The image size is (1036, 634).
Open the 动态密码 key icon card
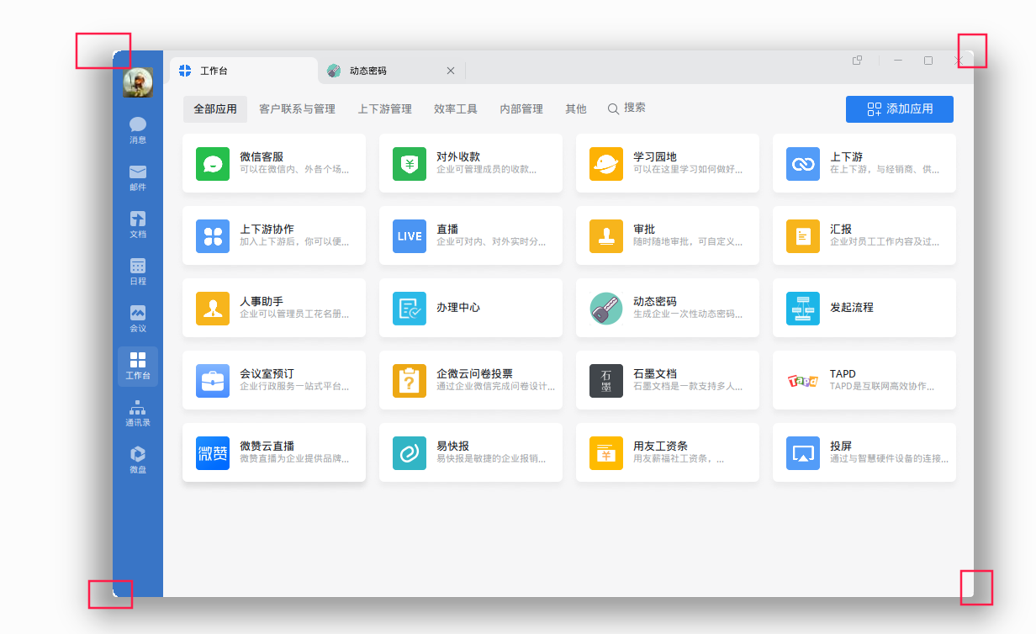pyautogui.click(x=606, y=309)
